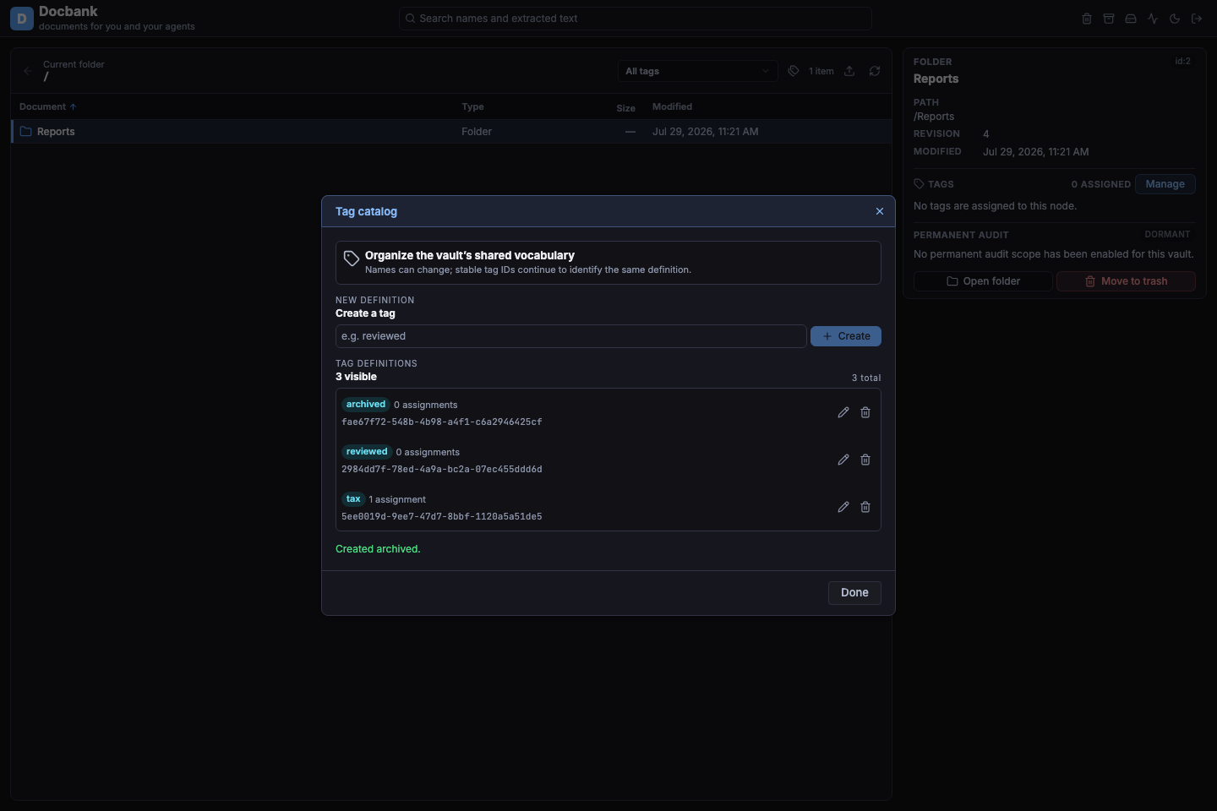Click the Done button
Screen dimensions: 1217x811
[854, 593]
